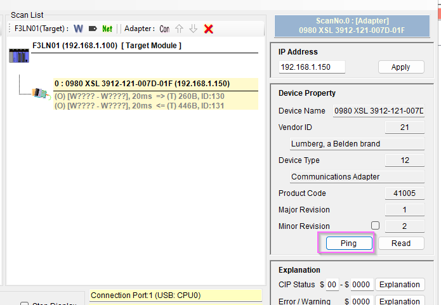Click the F3LN01 target module rack icon
This screenshot has height=305, width=441.
point(19,55)
